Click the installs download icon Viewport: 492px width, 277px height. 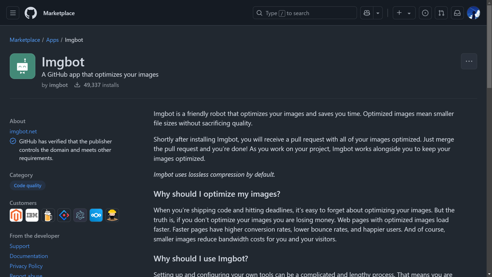pyautogui.click(x=77, y=85)
